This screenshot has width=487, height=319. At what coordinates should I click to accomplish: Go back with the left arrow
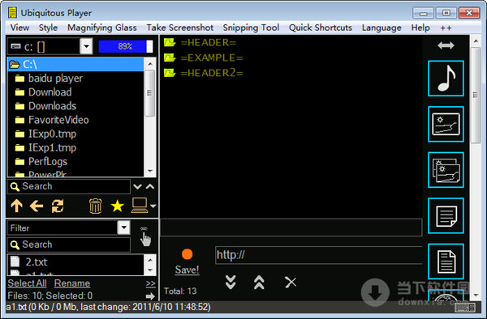click(x=37, y=206)
